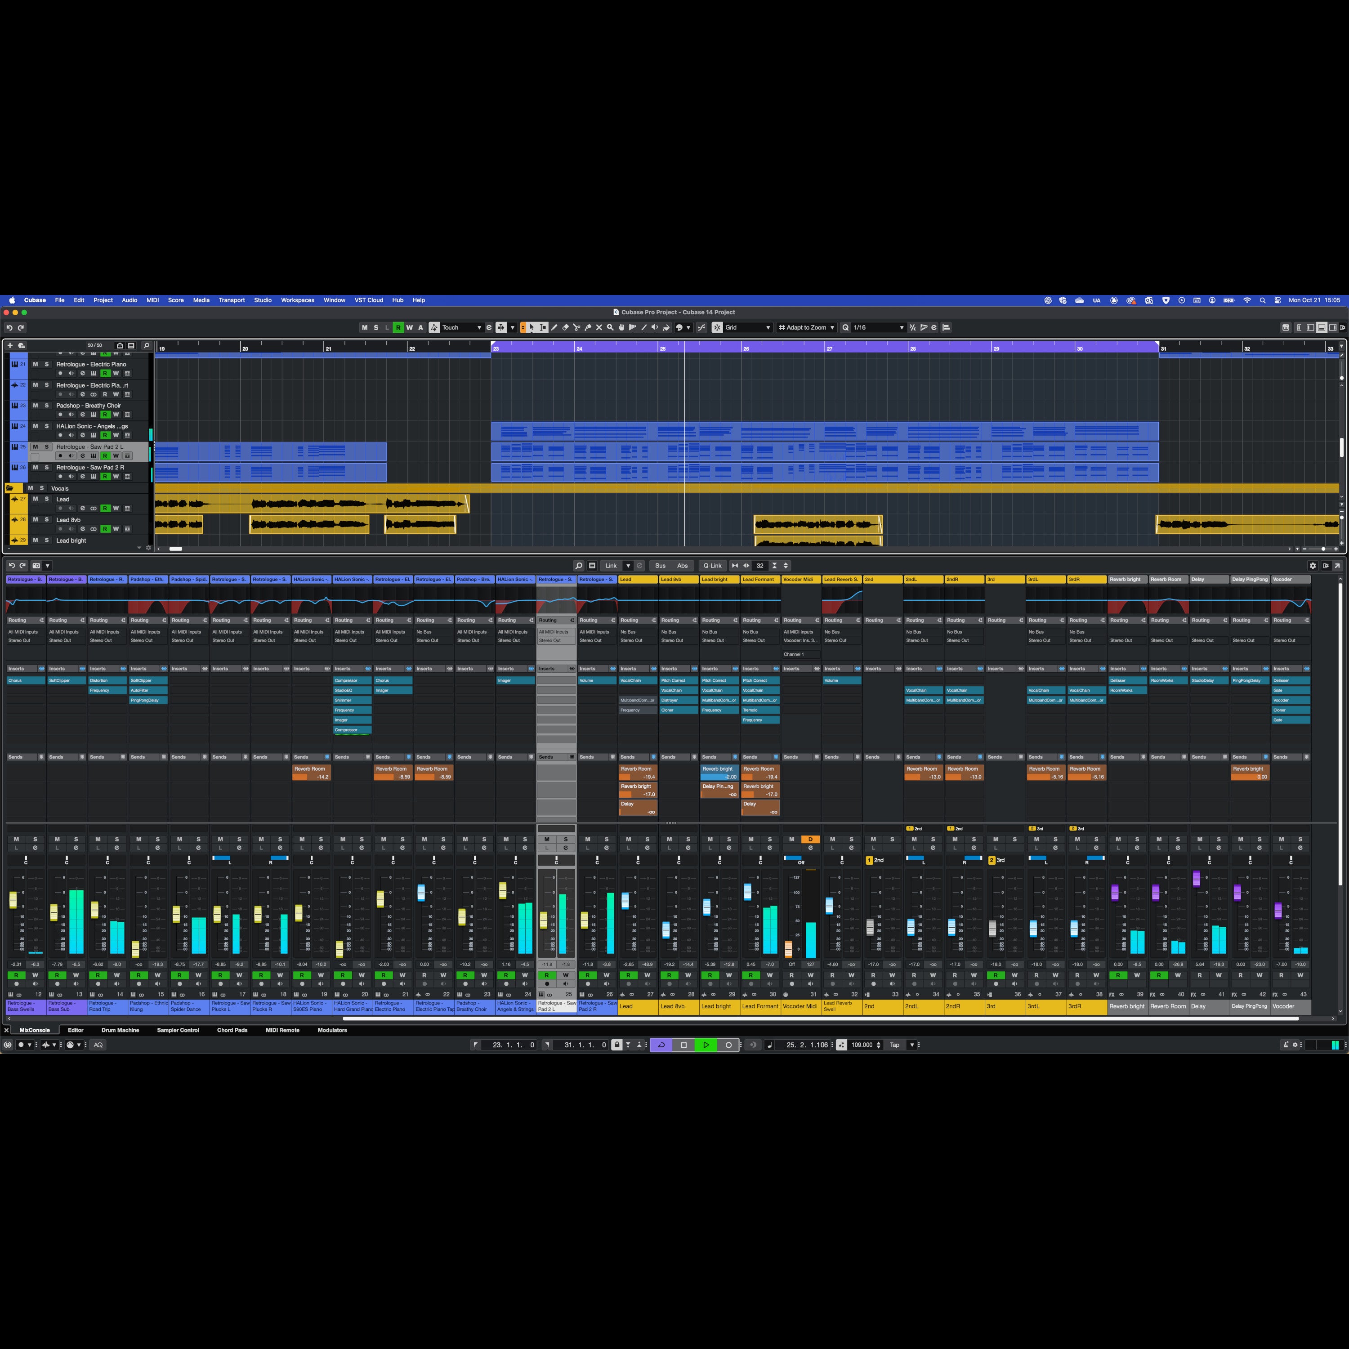This screenshot has height=1349, width=1349.
Task: Enable record on HALion Sonic Angels track
Action: click(x=60, y=436)
